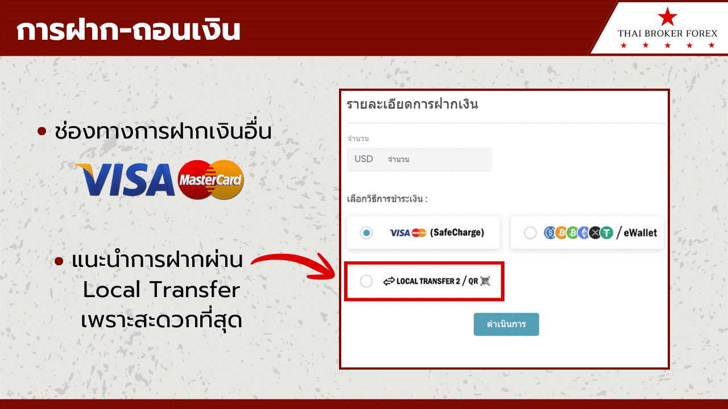Image resolution: width=728 pixels, height=409 pixels.
Task: Choose the Local Transfer 2 / QR radio button
Action: pos(367,281)
